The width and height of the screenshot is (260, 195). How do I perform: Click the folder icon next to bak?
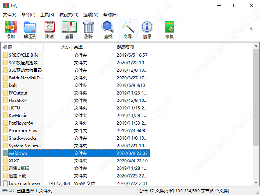[5, 85]
